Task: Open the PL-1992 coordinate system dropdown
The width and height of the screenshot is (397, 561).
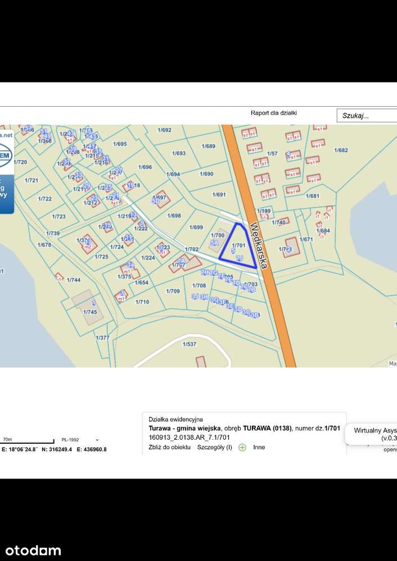Action: pyautogui.click(x=80, y=440)
